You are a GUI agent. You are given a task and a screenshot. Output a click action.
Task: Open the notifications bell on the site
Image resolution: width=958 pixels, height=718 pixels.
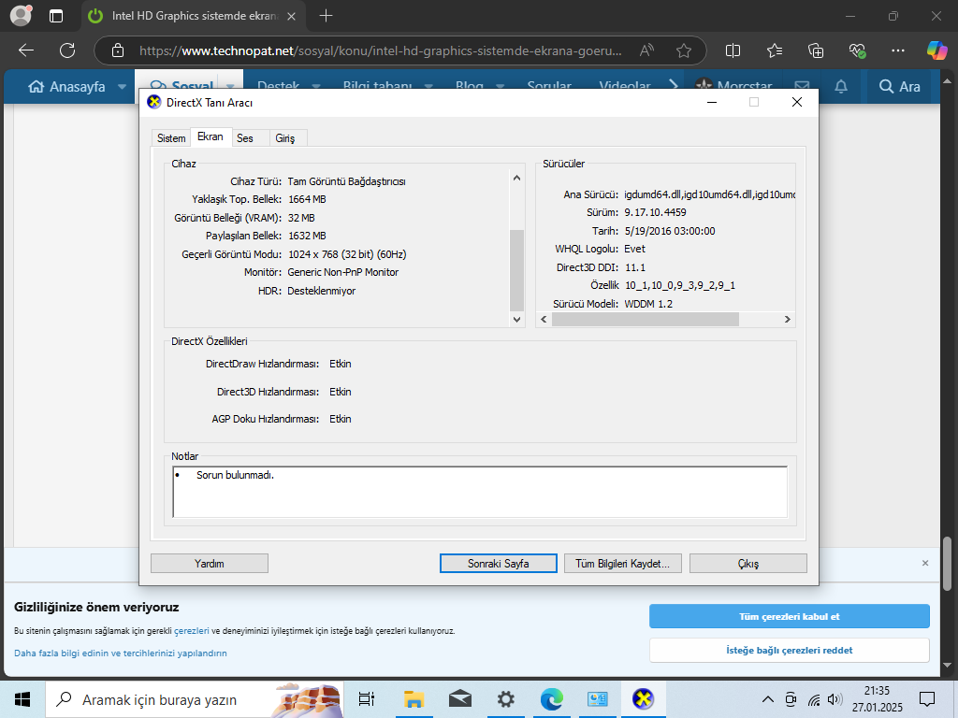pyautogui.click(x=841, y=87)
